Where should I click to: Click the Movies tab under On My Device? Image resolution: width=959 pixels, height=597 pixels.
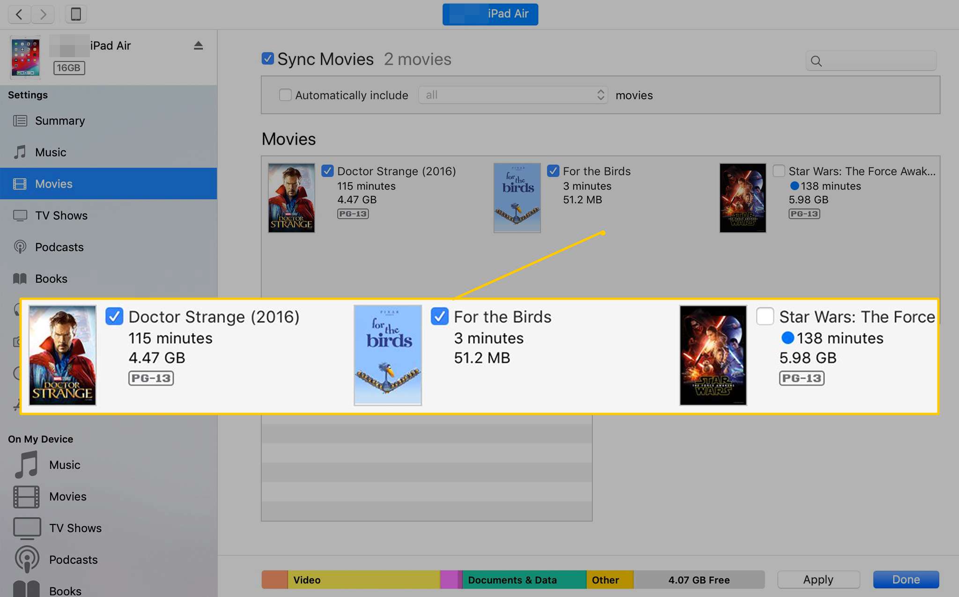pyautogui.click(x=66, y=495)
